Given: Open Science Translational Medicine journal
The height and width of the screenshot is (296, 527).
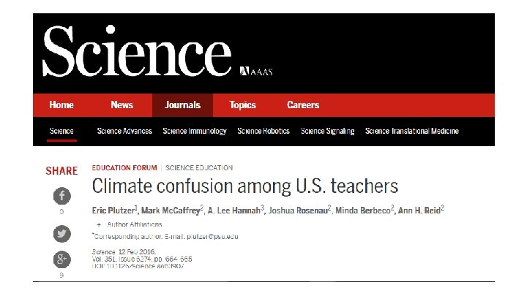Looking at the screenshot, I should click(x=412, y=131).
